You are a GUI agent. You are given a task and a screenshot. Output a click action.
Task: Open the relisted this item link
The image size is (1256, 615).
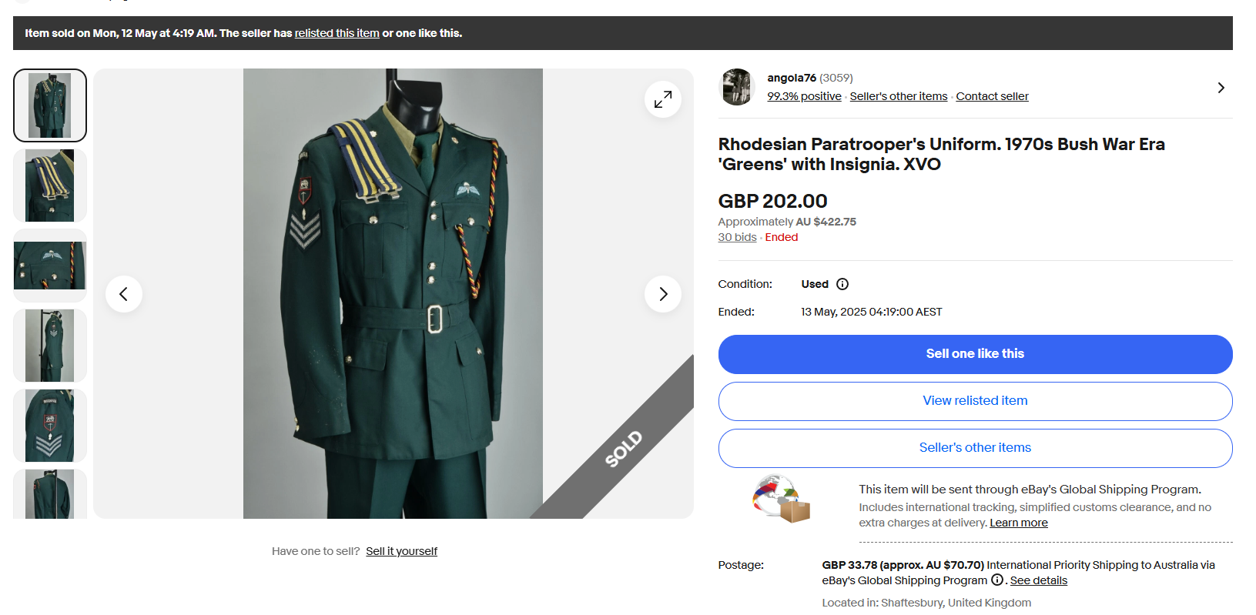[x=337, y=33]
